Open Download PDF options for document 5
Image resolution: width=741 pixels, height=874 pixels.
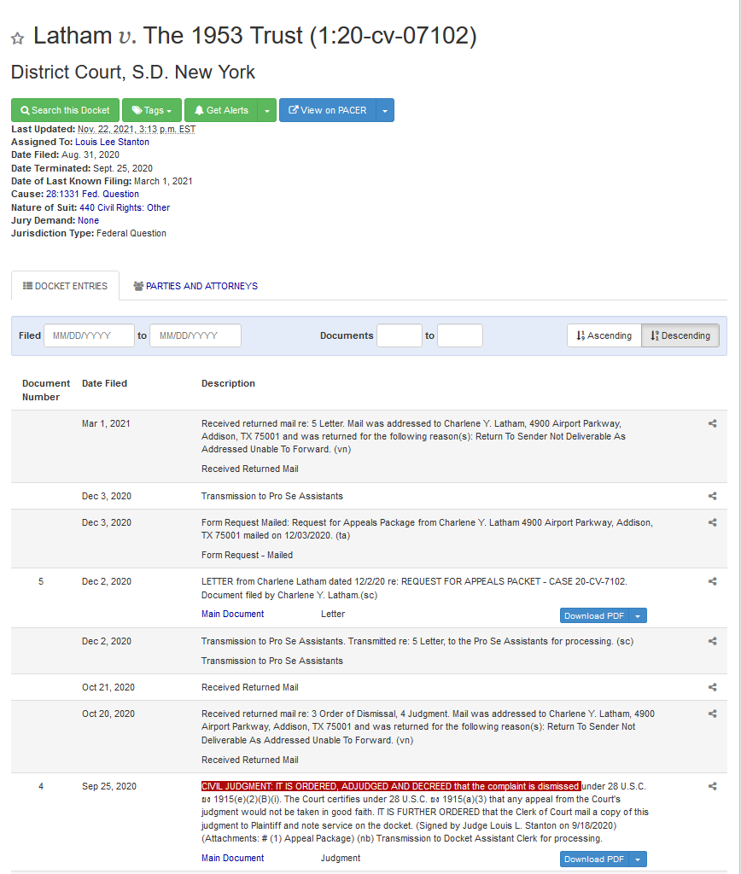click(638, 615)
